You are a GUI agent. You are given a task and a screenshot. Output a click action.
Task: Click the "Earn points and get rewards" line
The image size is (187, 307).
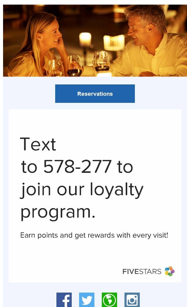point(94,235)
